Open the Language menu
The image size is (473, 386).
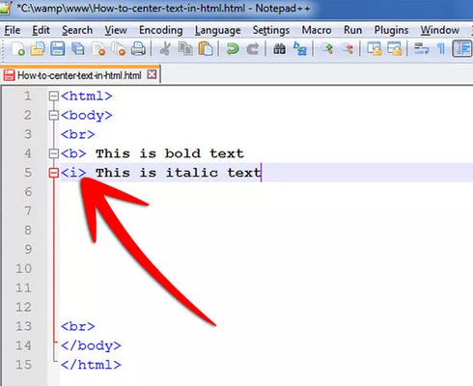(x=218, y=30)
